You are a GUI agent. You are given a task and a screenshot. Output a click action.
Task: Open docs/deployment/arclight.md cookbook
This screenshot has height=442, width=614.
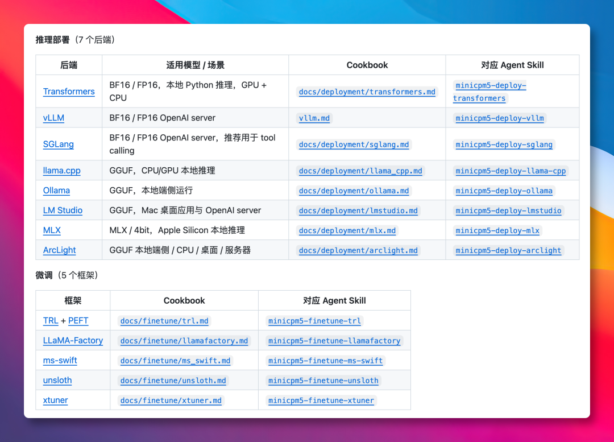(x=358, y=250)
